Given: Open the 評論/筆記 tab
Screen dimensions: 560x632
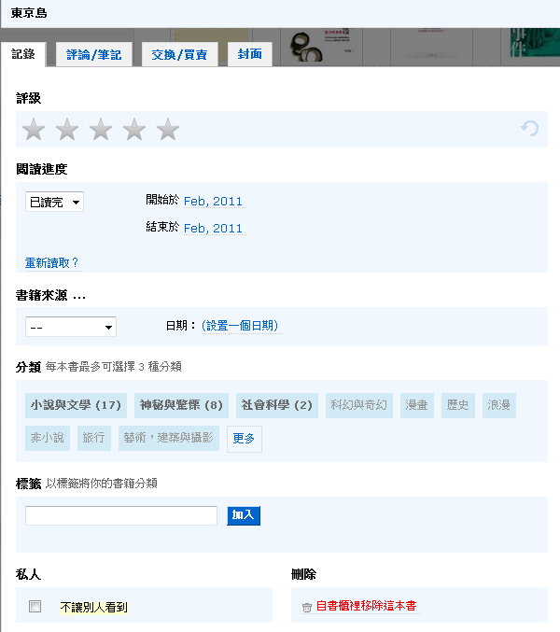Looking at the screenshot, I should pos(94,54).
